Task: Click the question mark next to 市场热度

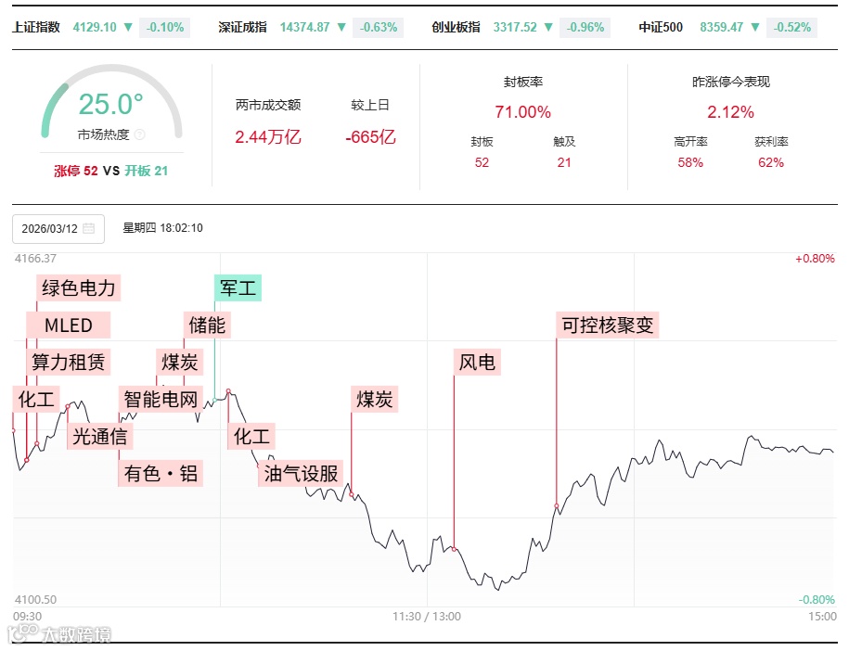Action: click(140, 134)
